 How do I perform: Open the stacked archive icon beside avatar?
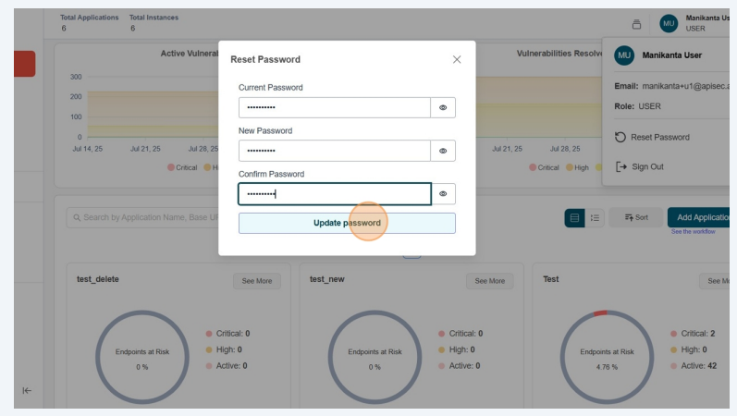pyautogui.click(x=636, y=24)
